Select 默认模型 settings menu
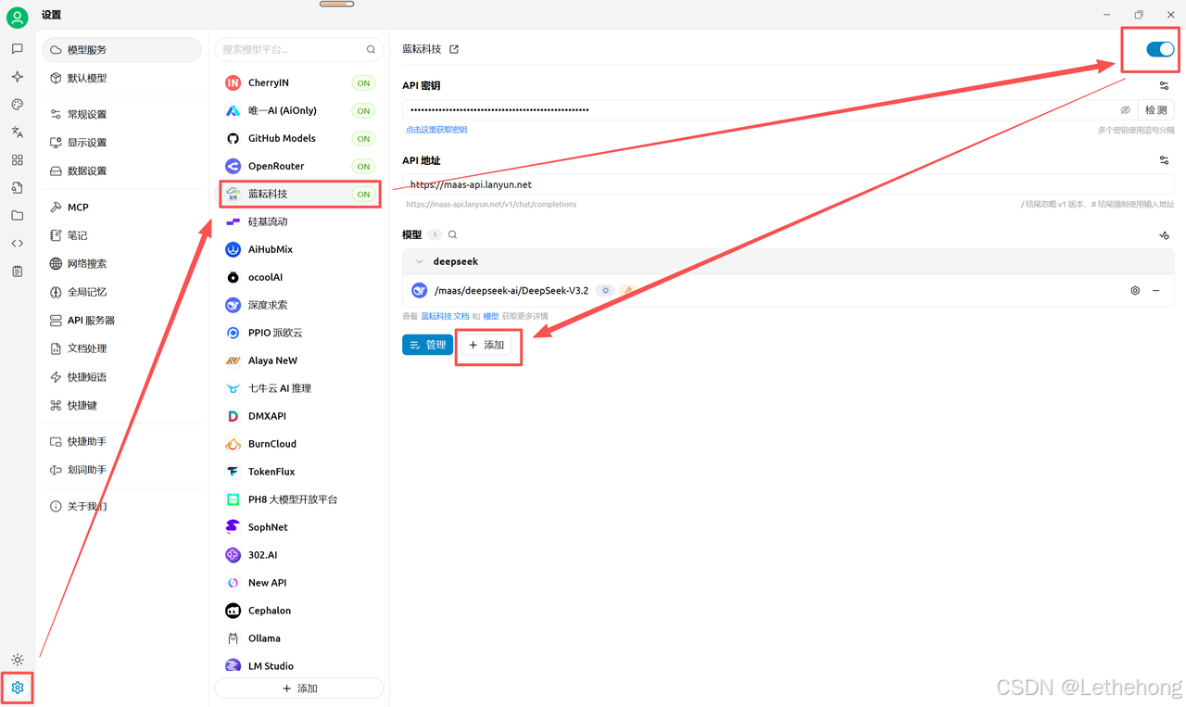 (121, 79)
